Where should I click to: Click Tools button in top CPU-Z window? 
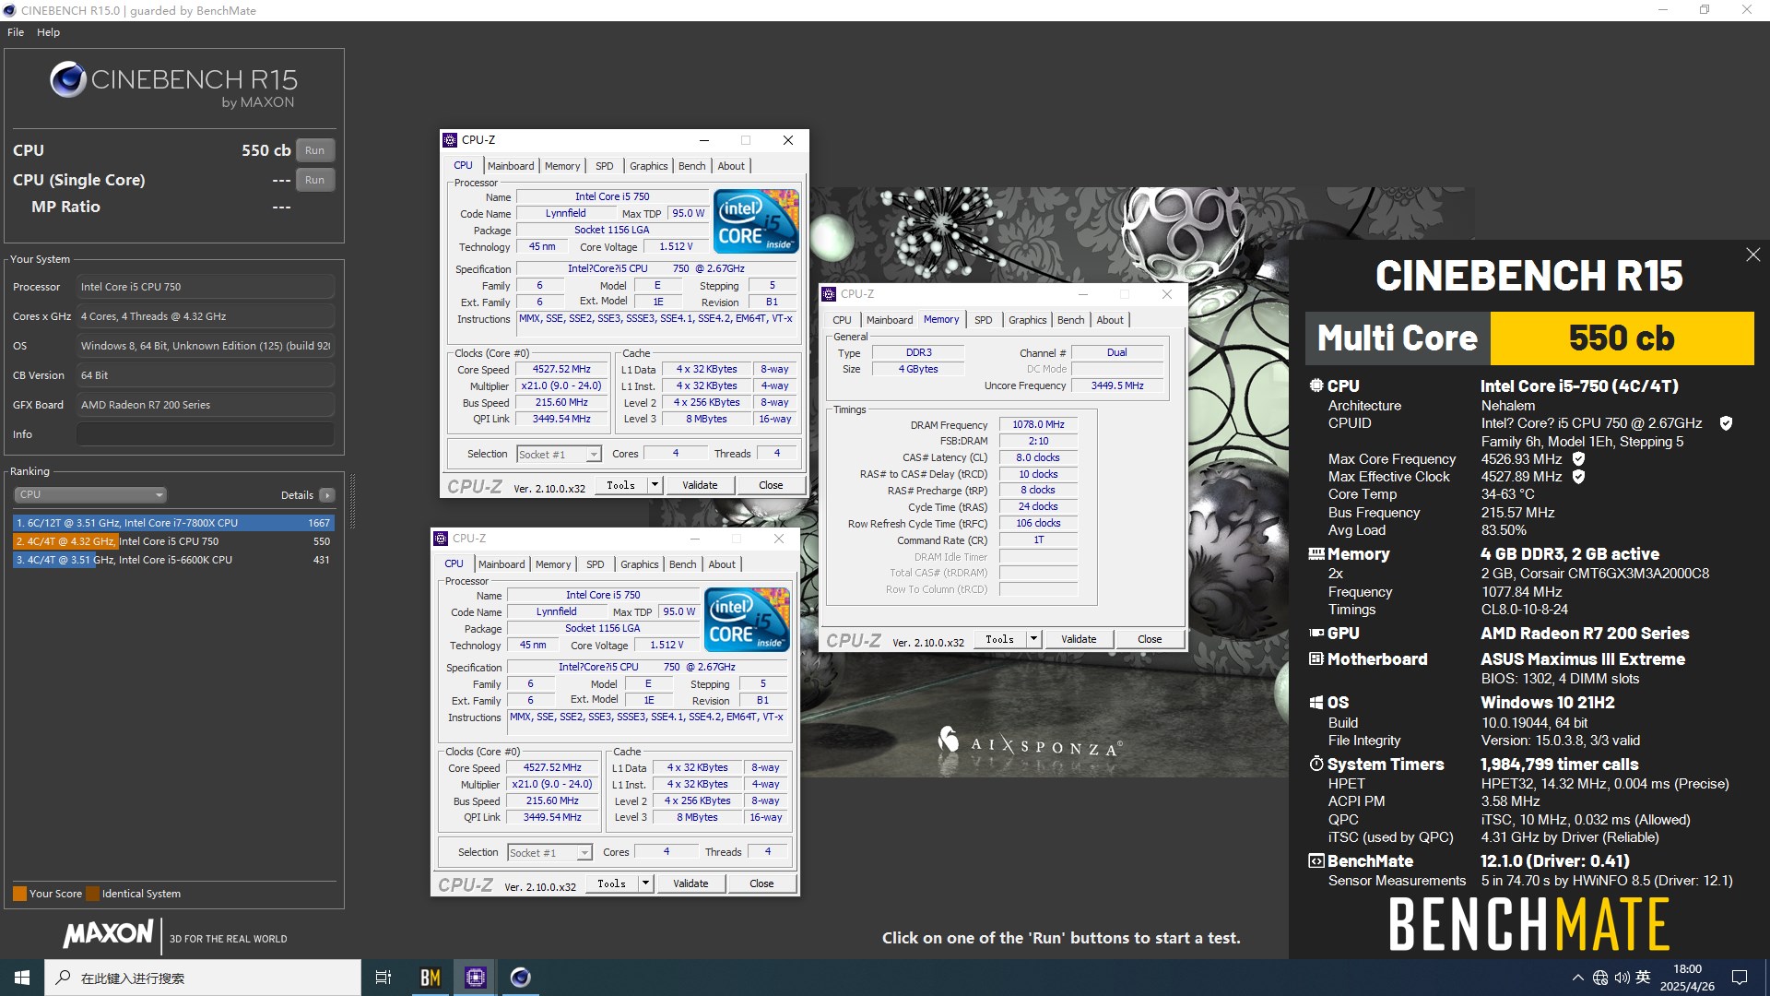pos(621,485)
